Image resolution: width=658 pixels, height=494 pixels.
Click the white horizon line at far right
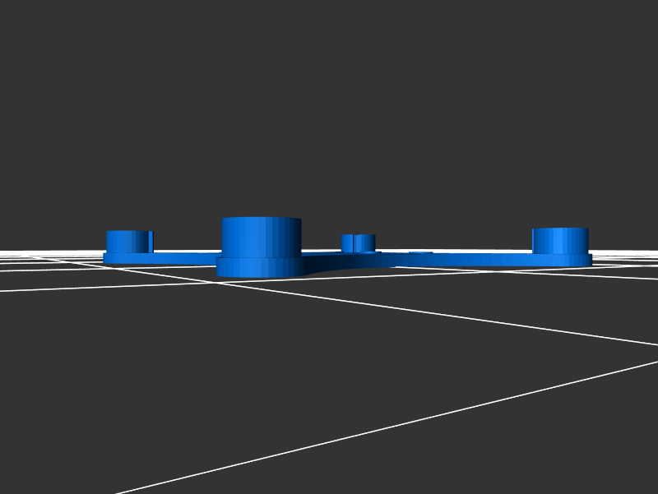pos(633,252)
